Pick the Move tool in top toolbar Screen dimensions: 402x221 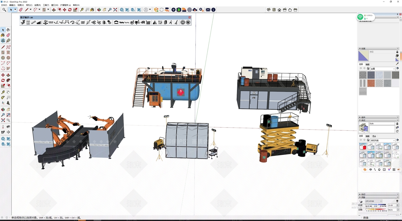point(65,10)
